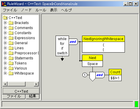Select the Count node header
Image resolution: width=140 pixels, height=109 pixels.
(115, 72)
